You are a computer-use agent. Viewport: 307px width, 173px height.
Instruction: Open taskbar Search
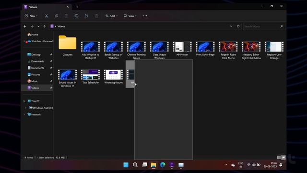(135, 165)
